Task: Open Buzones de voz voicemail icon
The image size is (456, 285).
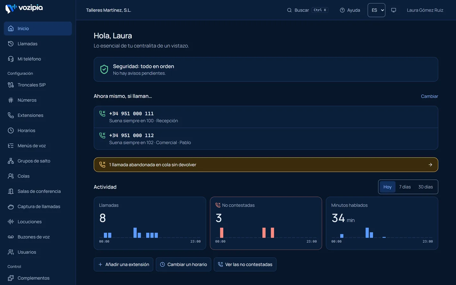Action: [11, 237]
